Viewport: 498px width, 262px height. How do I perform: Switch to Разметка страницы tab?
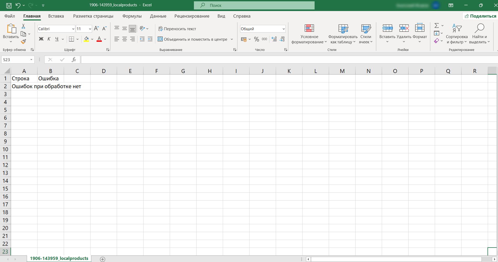[93, 16]
